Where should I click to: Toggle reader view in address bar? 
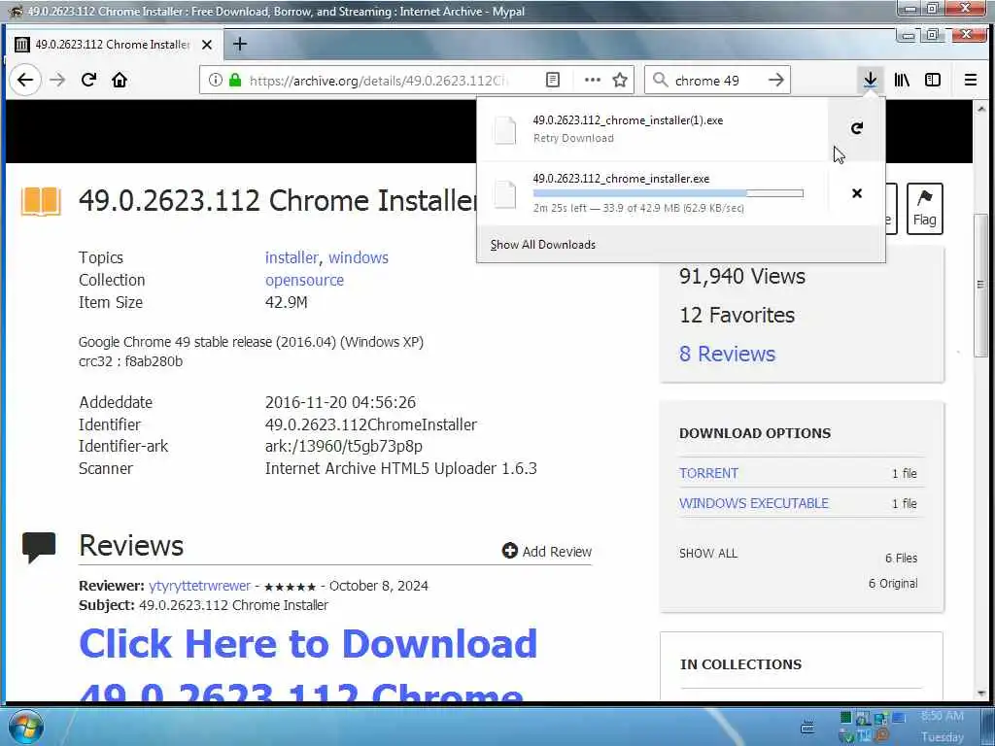553,80
